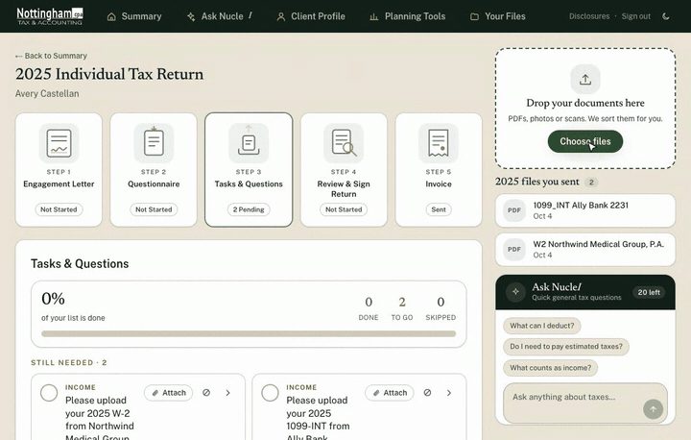Mark the 1099-INT Ally Bank task circle as done
Screen dimensions: 691x440
[270, 392]
